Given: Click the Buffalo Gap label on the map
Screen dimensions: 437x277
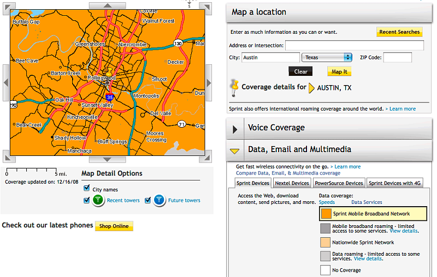Looking at the screenshot, I should (x=26, y=22).
